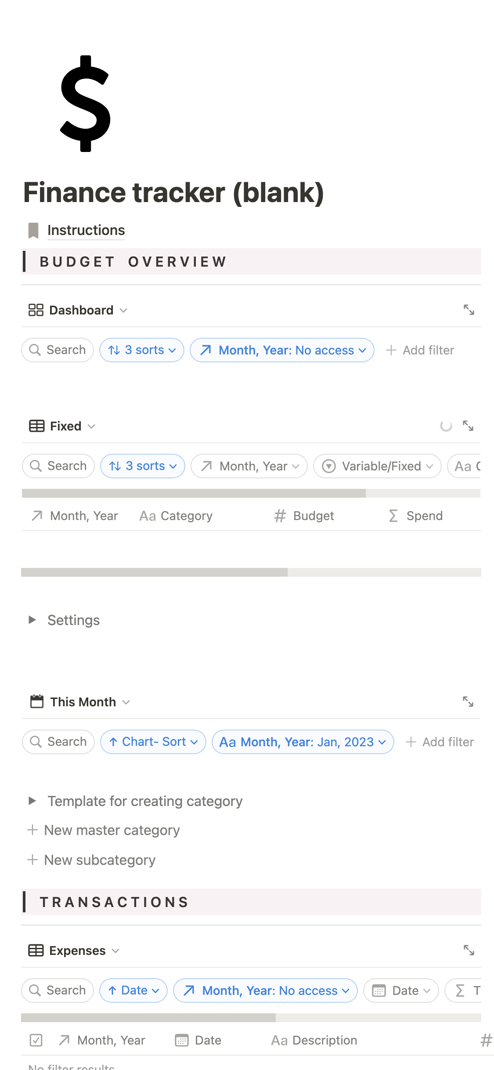Screen dimensions: 494x1070
Task: Open the This Month view in full page
Action: pos(468,701)
